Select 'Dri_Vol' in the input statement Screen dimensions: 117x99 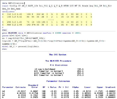[43, 6]
